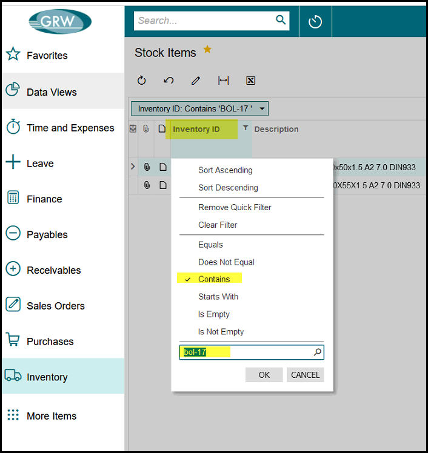
Task: Choose Starts With filter condition
Action: click(x=218, y=297)
